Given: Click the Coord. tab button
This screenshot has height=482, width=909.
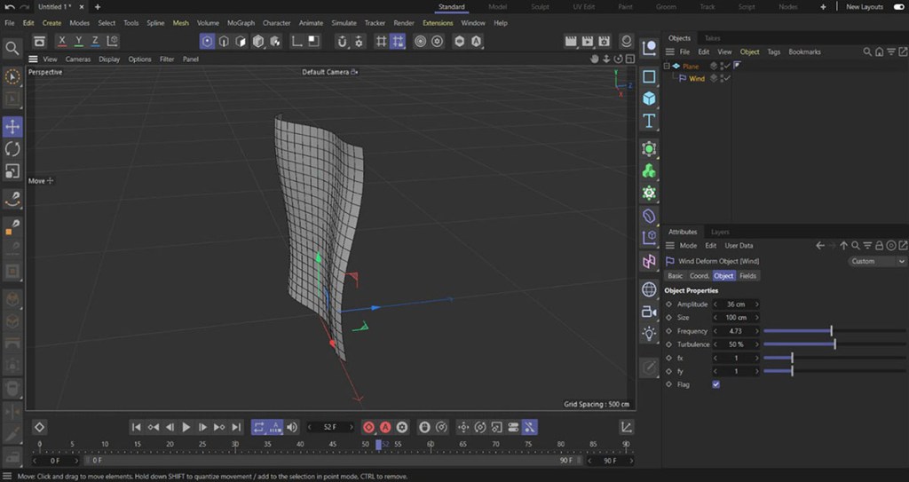Looking at the screenshot, I should 700,276.
